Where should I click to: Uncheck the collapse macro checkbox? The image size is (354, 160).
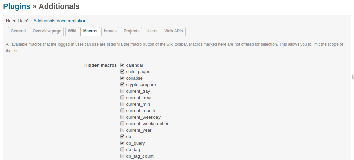point(122,78)
